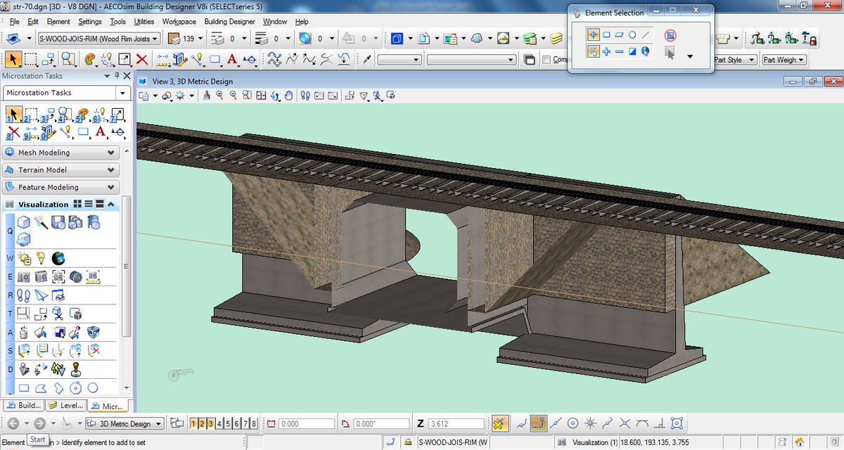Image resolution: width=844 pixels, height=450 pixels.
Task: Activate the Walk footsteps tool in view toolbar
Action: (x=305, y=95)
